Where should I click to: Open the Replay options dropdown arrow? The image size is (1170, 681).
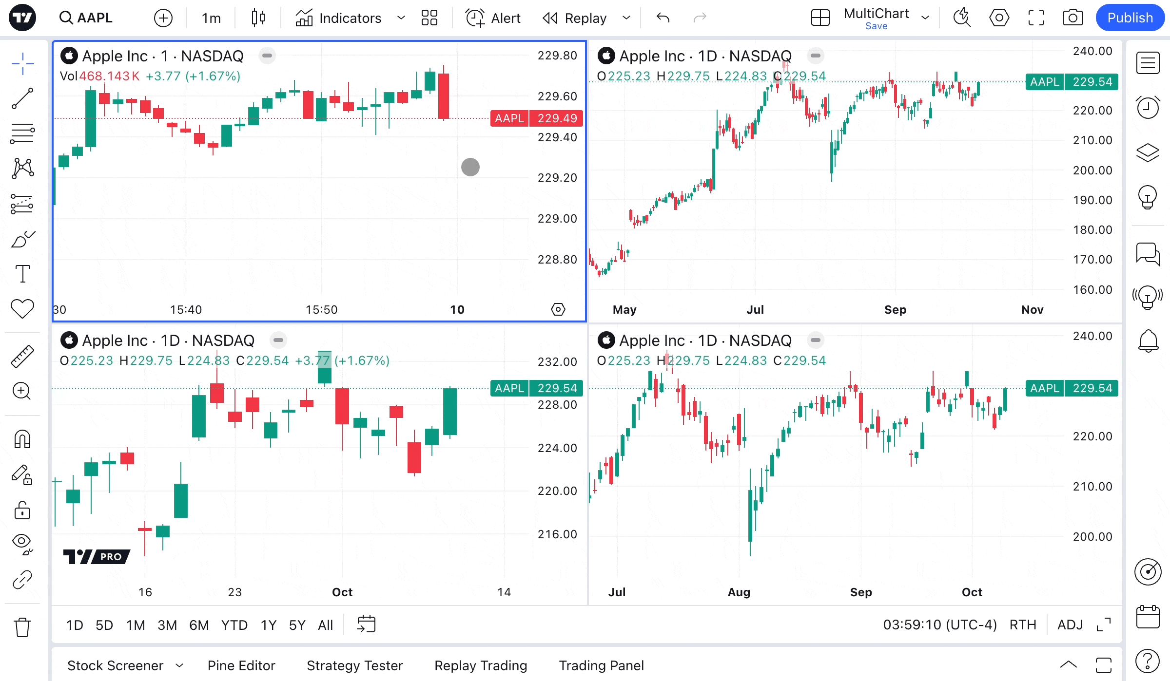point(626,18)
